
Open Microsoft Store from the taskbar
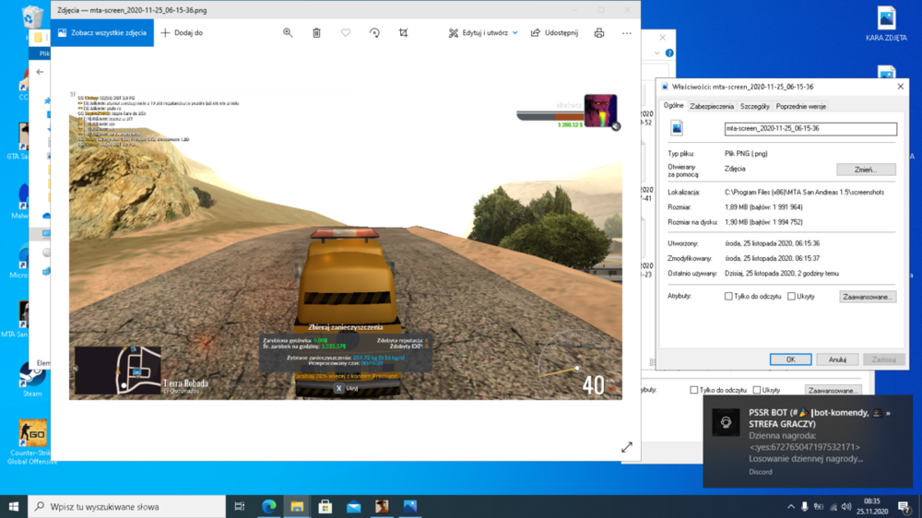click(x=325, y=506)
